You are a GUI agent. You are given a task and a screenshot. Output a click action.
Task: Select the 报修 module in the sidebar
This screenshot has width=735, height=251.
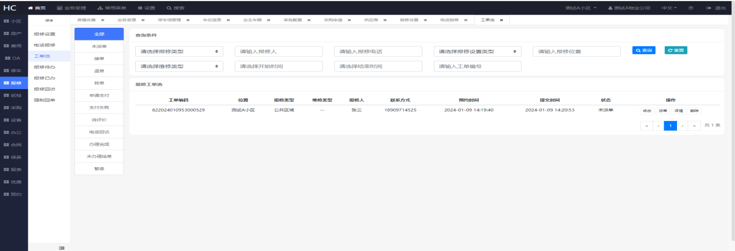click(x=13, y=83)
